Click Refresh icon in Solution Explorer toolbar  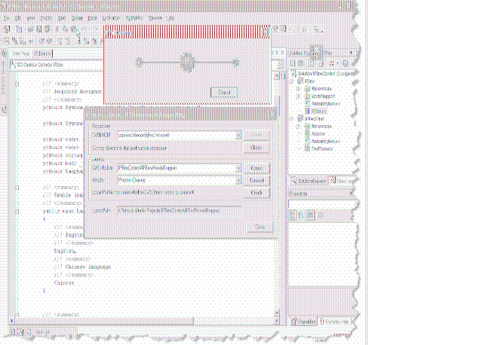[x=311, y=63]
